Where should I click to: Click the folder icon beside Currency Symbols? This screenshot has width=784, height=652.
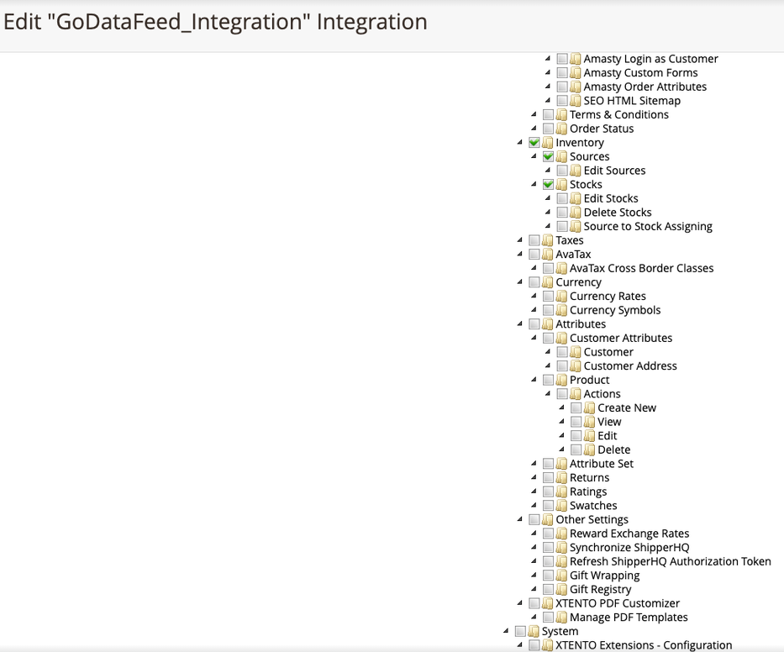point(561,311)
